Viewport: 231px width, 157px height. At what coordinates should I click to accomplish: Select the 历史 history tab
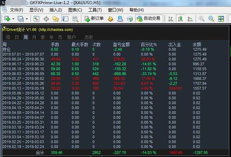[89, 37]
